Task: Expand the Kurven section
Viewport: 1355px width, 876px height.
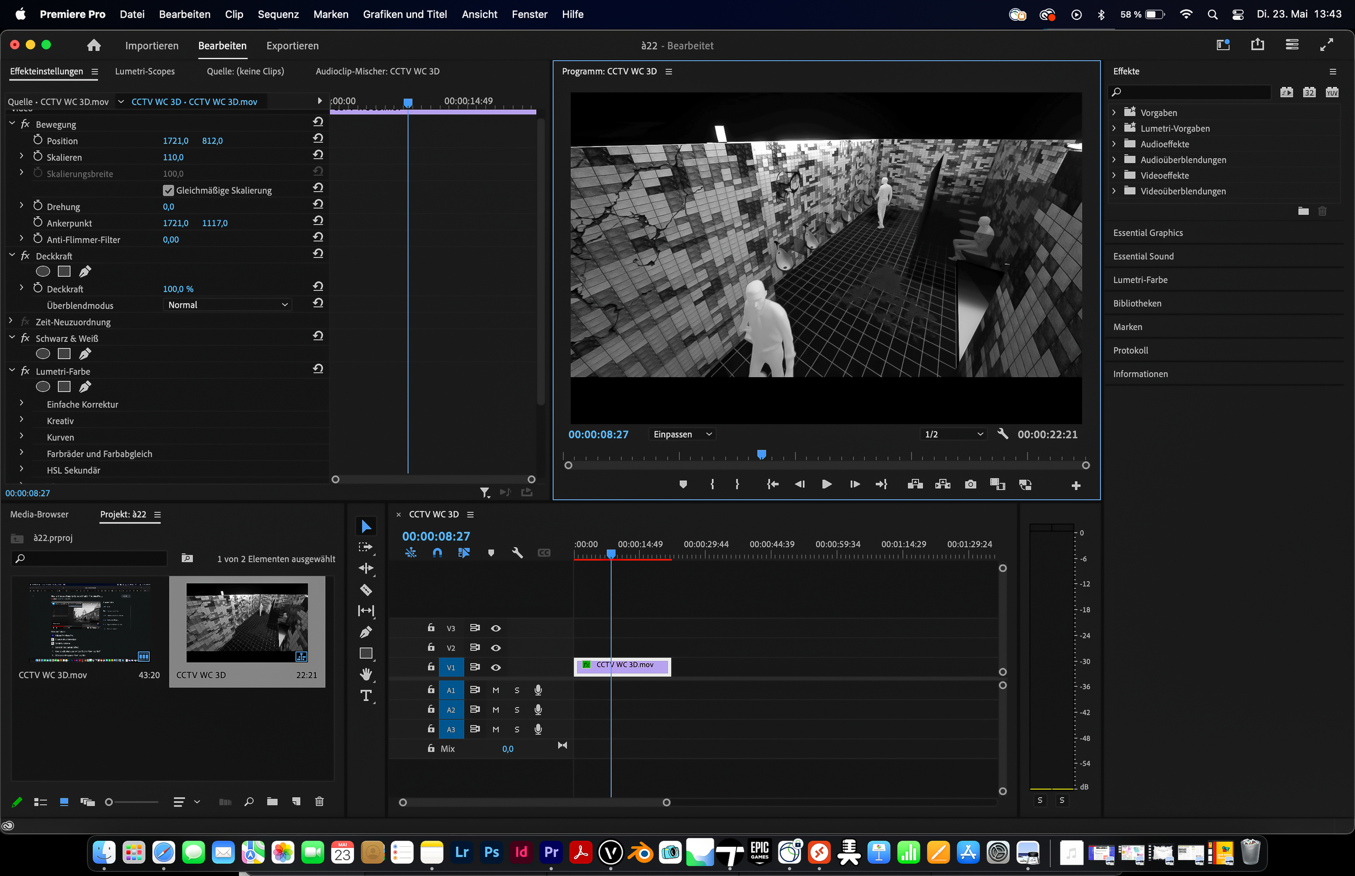Action: point(22,437)
